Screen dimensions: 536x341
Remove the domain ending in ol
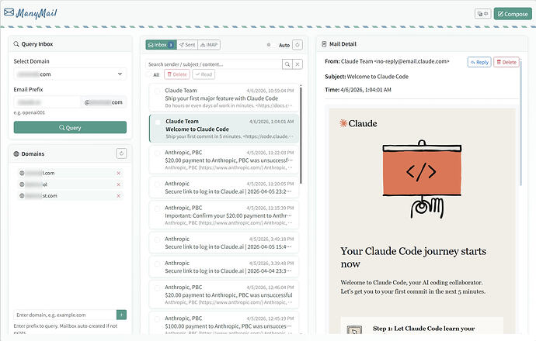118,184
